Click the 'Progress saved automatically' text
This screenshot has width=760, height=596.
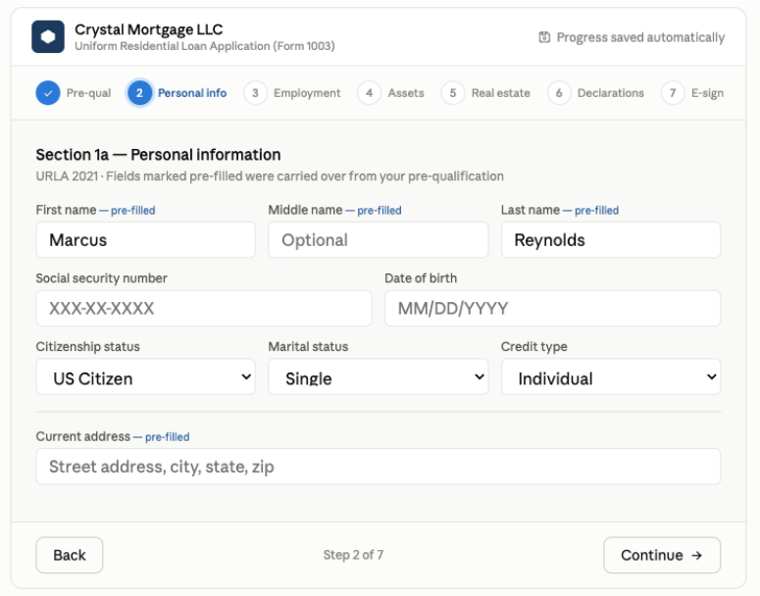640,37
